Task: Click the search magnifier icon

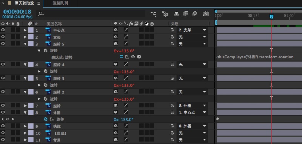Action: point(41,14)
